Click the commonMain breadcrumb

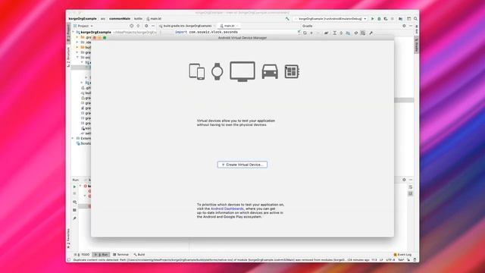pyautogui.click(x=120, y=19)
